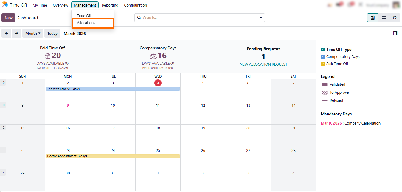Toggle the calendar side panel icon

tap(395, 33)
